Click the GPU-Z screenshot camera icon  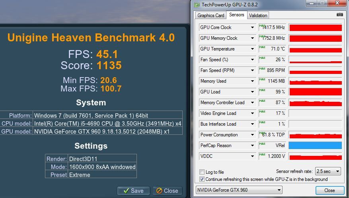click(340, 15)
